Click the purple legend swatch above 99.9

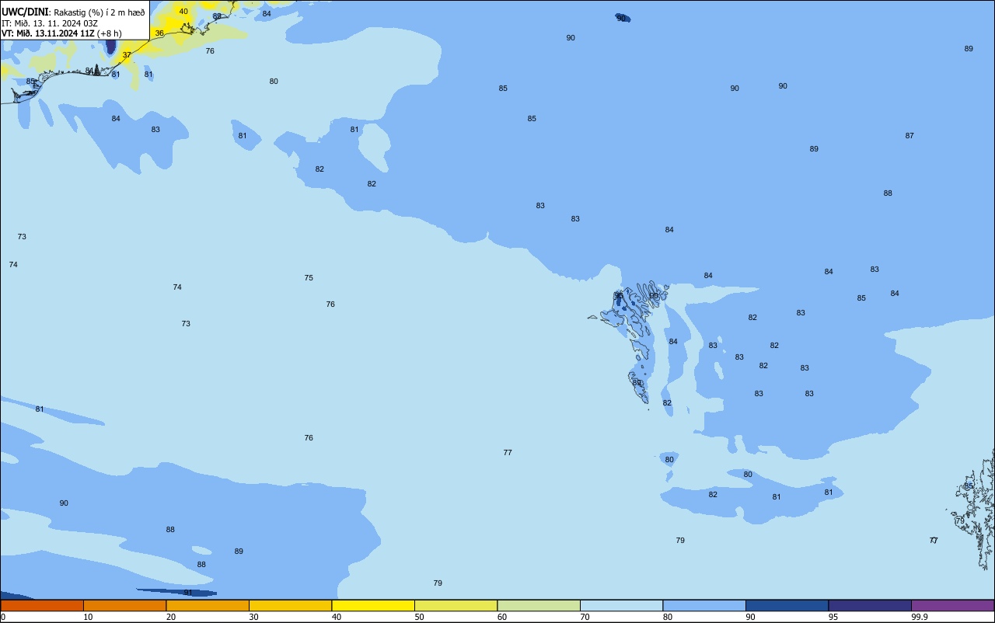(x=952, y=605)
